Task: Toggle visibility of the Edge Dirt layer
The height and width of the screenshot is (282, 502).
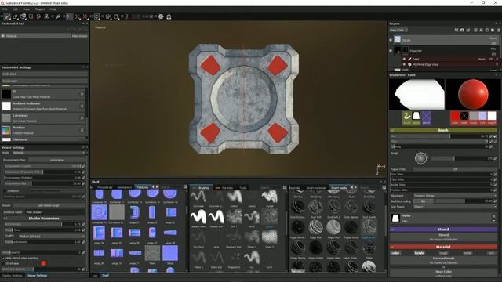Action: tap(391, 50)
